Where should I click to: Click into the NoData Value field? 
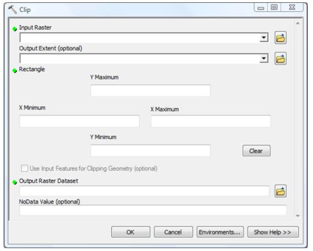[x=153, y=210]
